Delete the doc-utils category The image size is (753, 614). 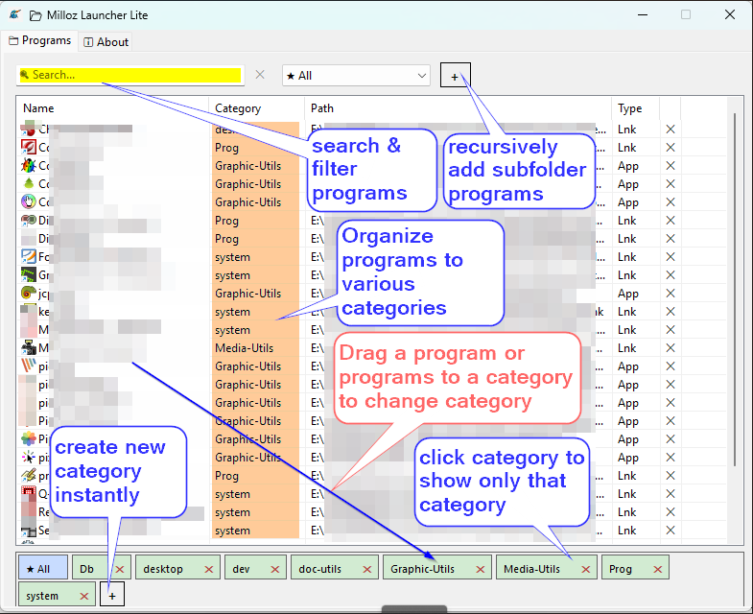367,569
